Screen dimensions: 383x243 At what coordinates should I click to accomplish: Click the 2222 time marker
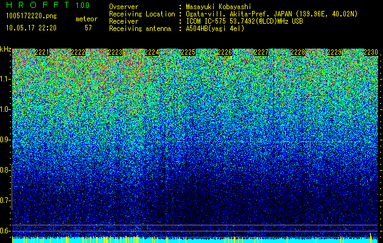(79, 52)
